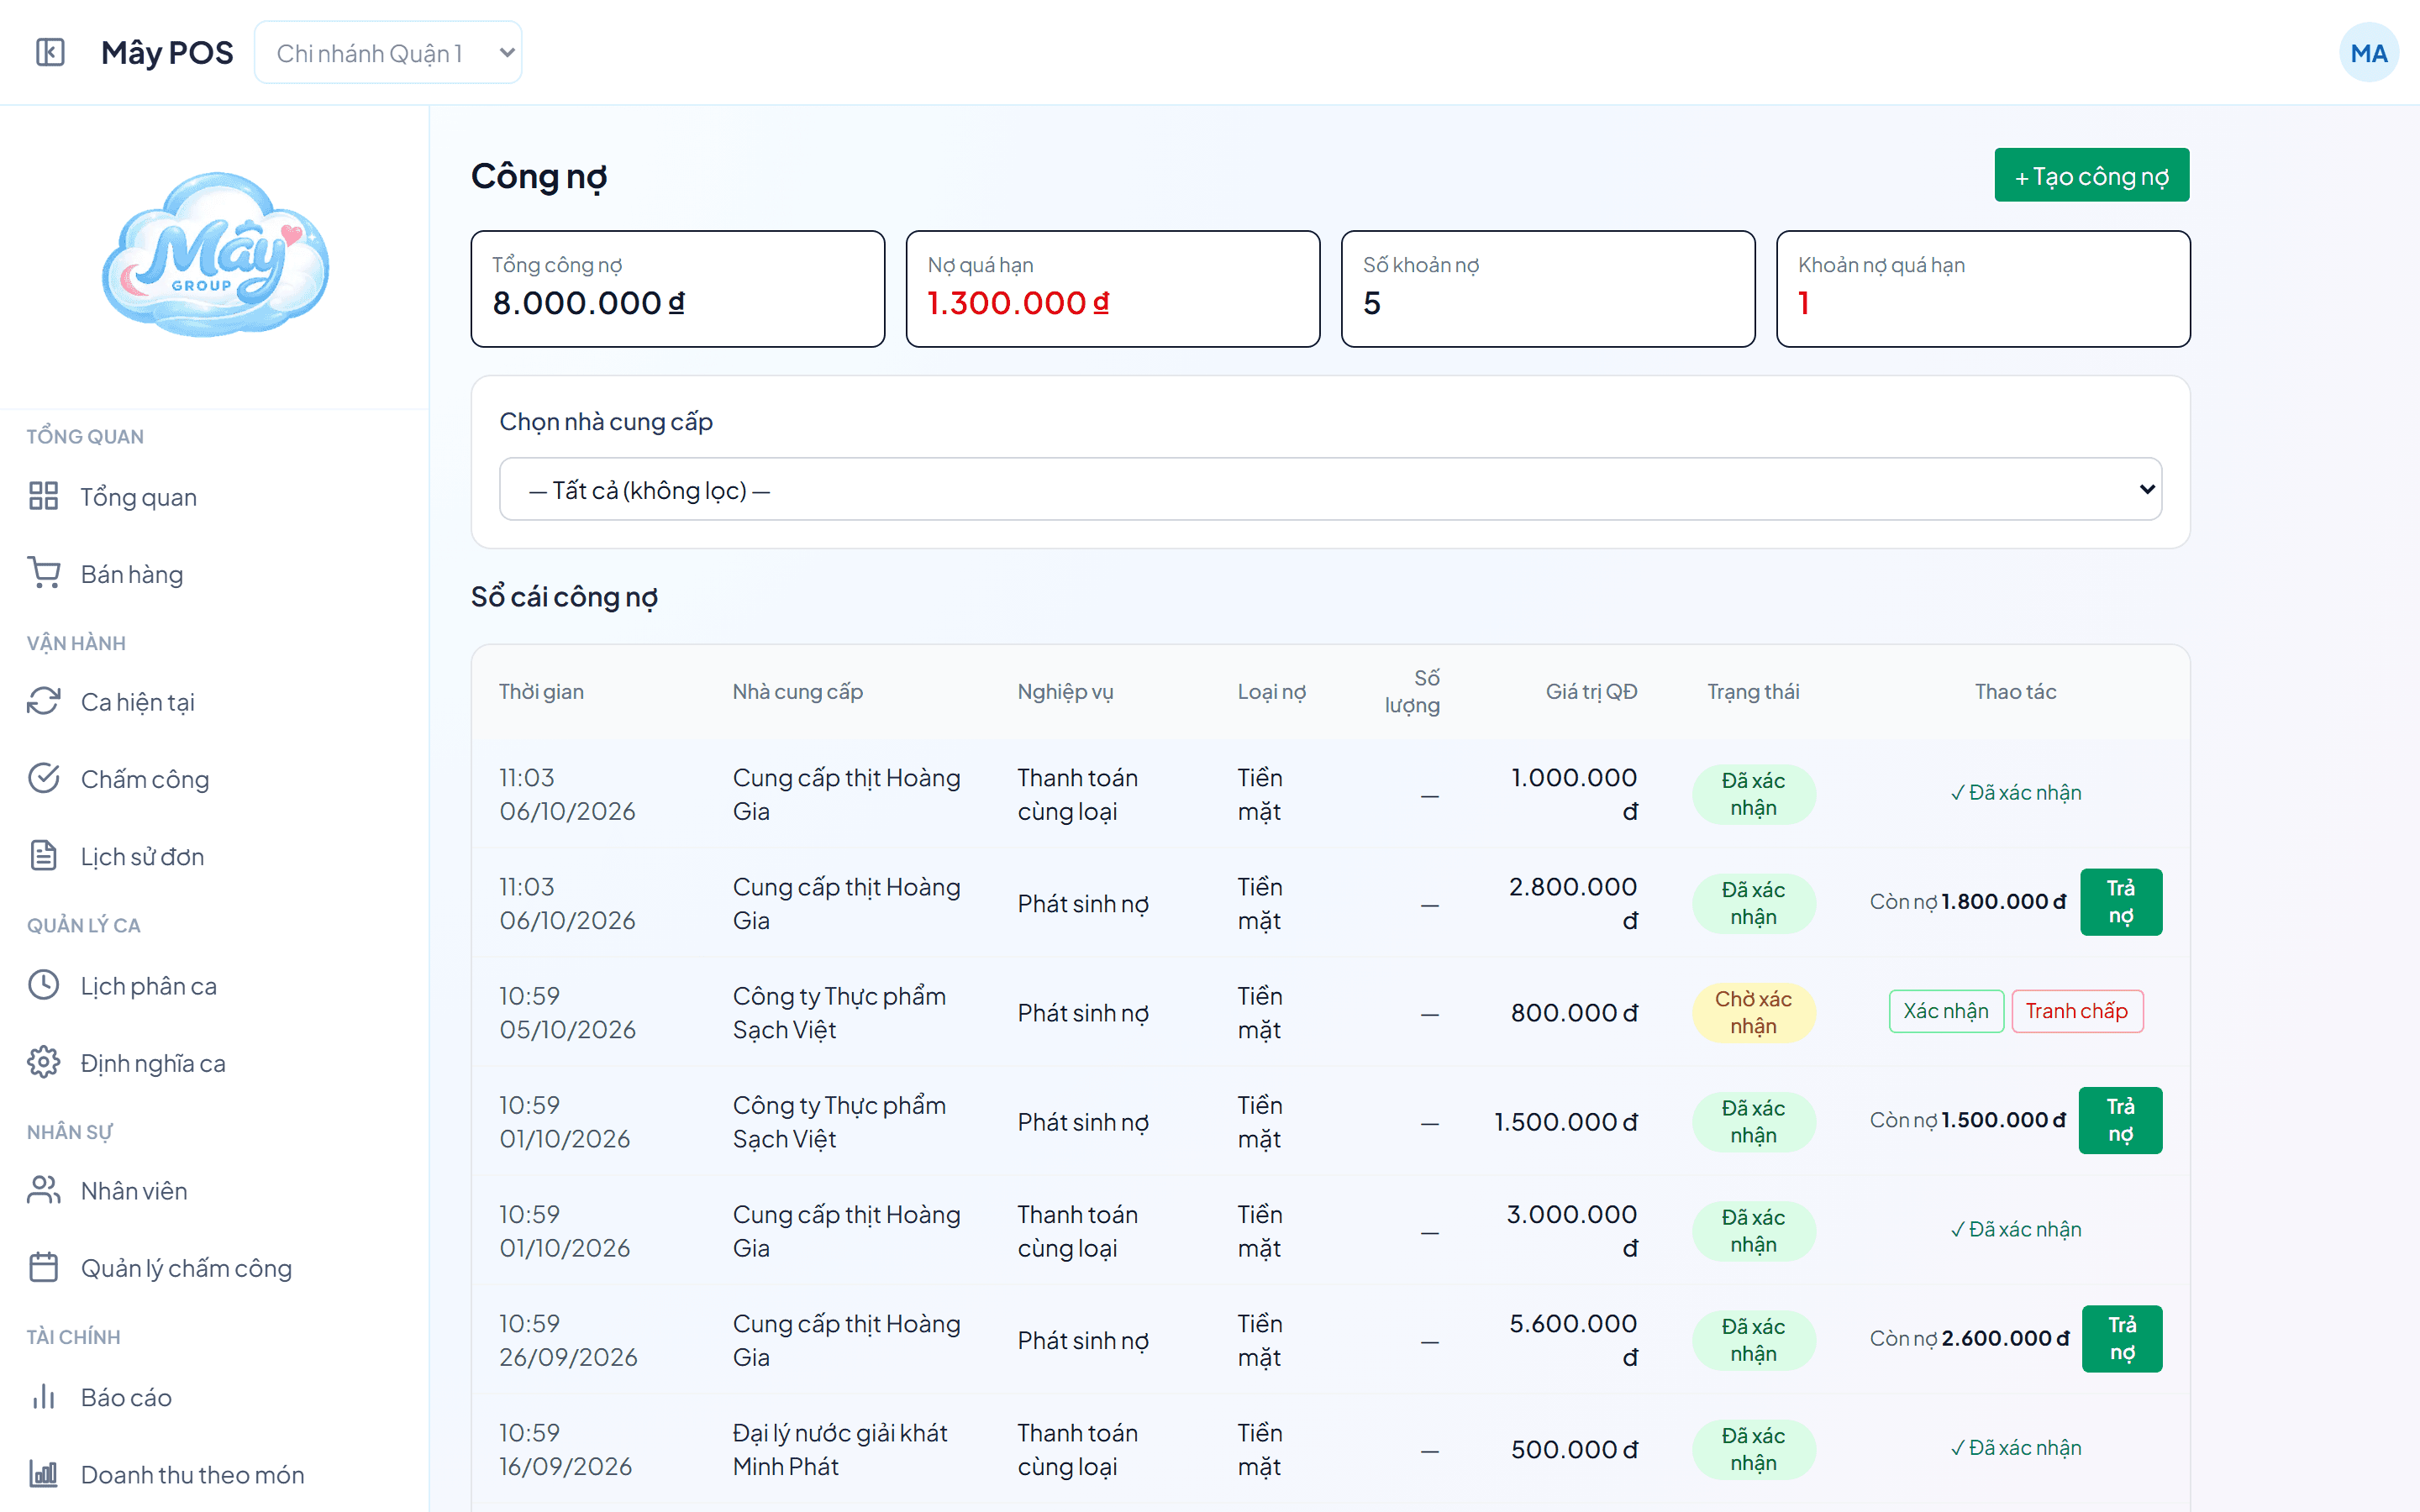Click the Tạo công nợ button
Viewport: 2420px width, 1512px height.
pos(2092,176)
